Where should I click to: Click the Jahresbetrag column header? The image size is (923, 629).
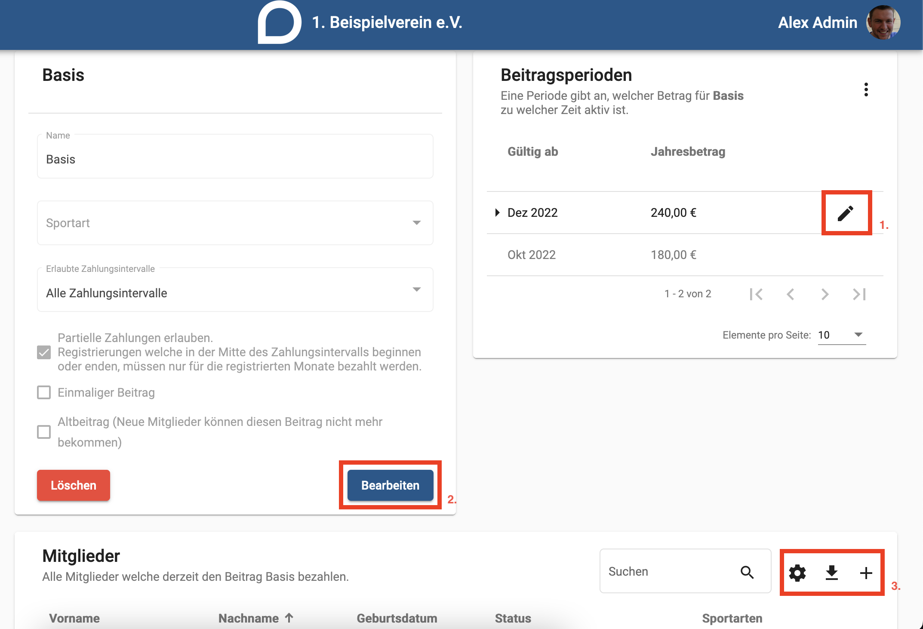coord(688,151)
